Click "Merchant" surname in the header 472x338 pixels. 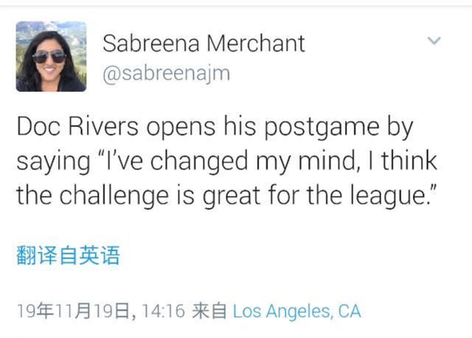tap(256, 43)
